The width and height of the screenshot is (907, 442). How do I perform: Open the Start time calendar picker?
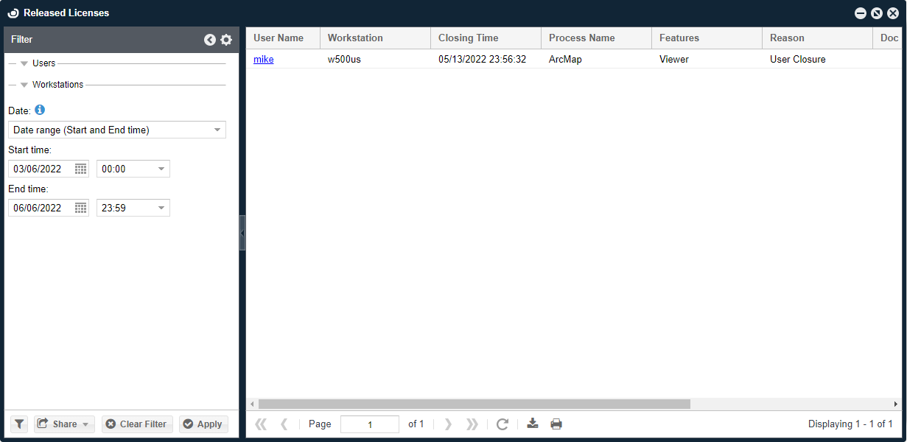81,169
